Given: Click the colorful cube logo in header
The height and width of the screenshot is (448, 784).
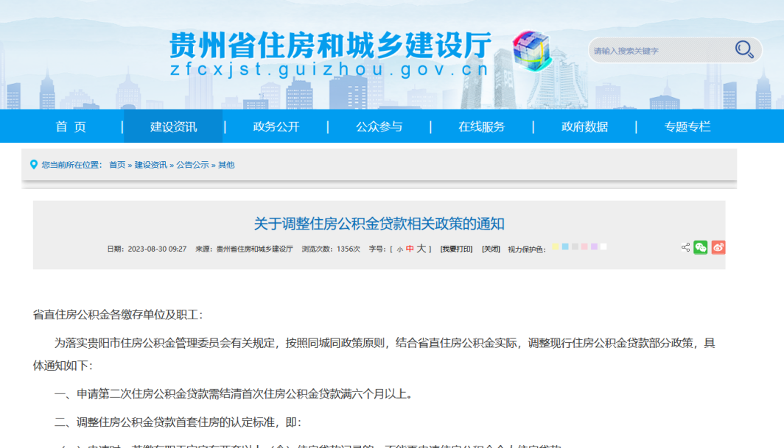Looking at the screenshot, I should coord(532,50).
